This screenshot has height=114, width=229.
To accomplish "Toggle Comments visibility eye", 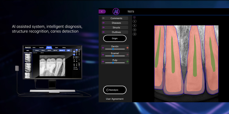I will point(104,18).
